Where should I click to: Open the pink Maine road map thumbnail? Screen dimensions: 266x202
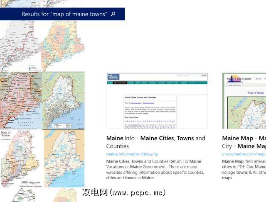pyautogui.click(x=21, y=100)
